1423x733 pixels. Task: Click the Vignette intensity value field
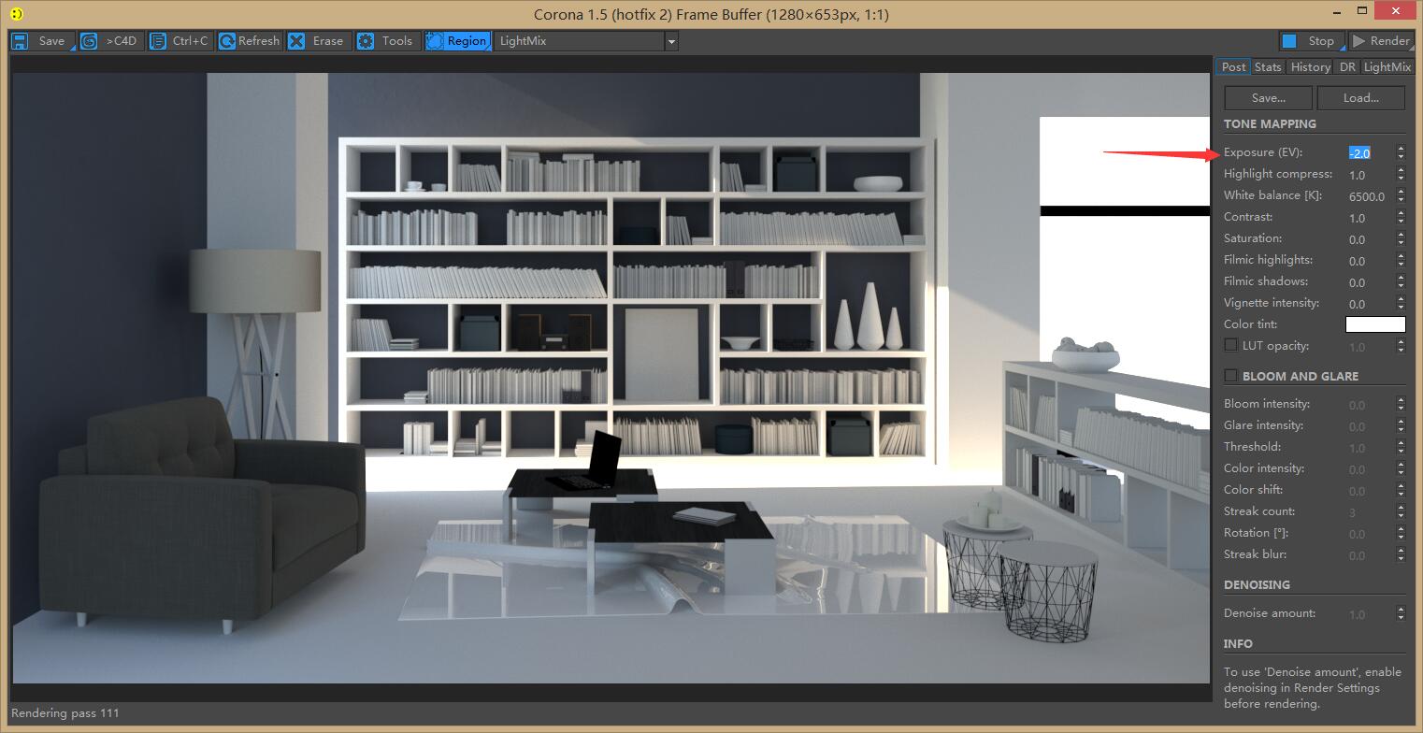(1370, 304)
